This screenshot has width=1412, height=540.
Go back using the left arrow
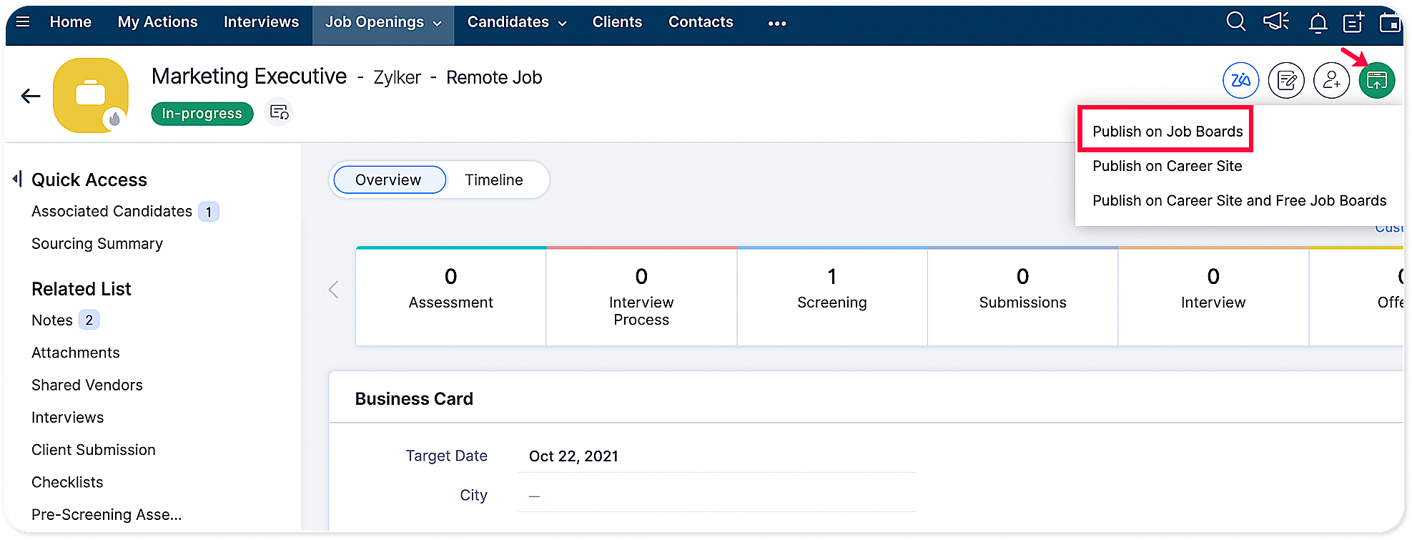[31, 96]
